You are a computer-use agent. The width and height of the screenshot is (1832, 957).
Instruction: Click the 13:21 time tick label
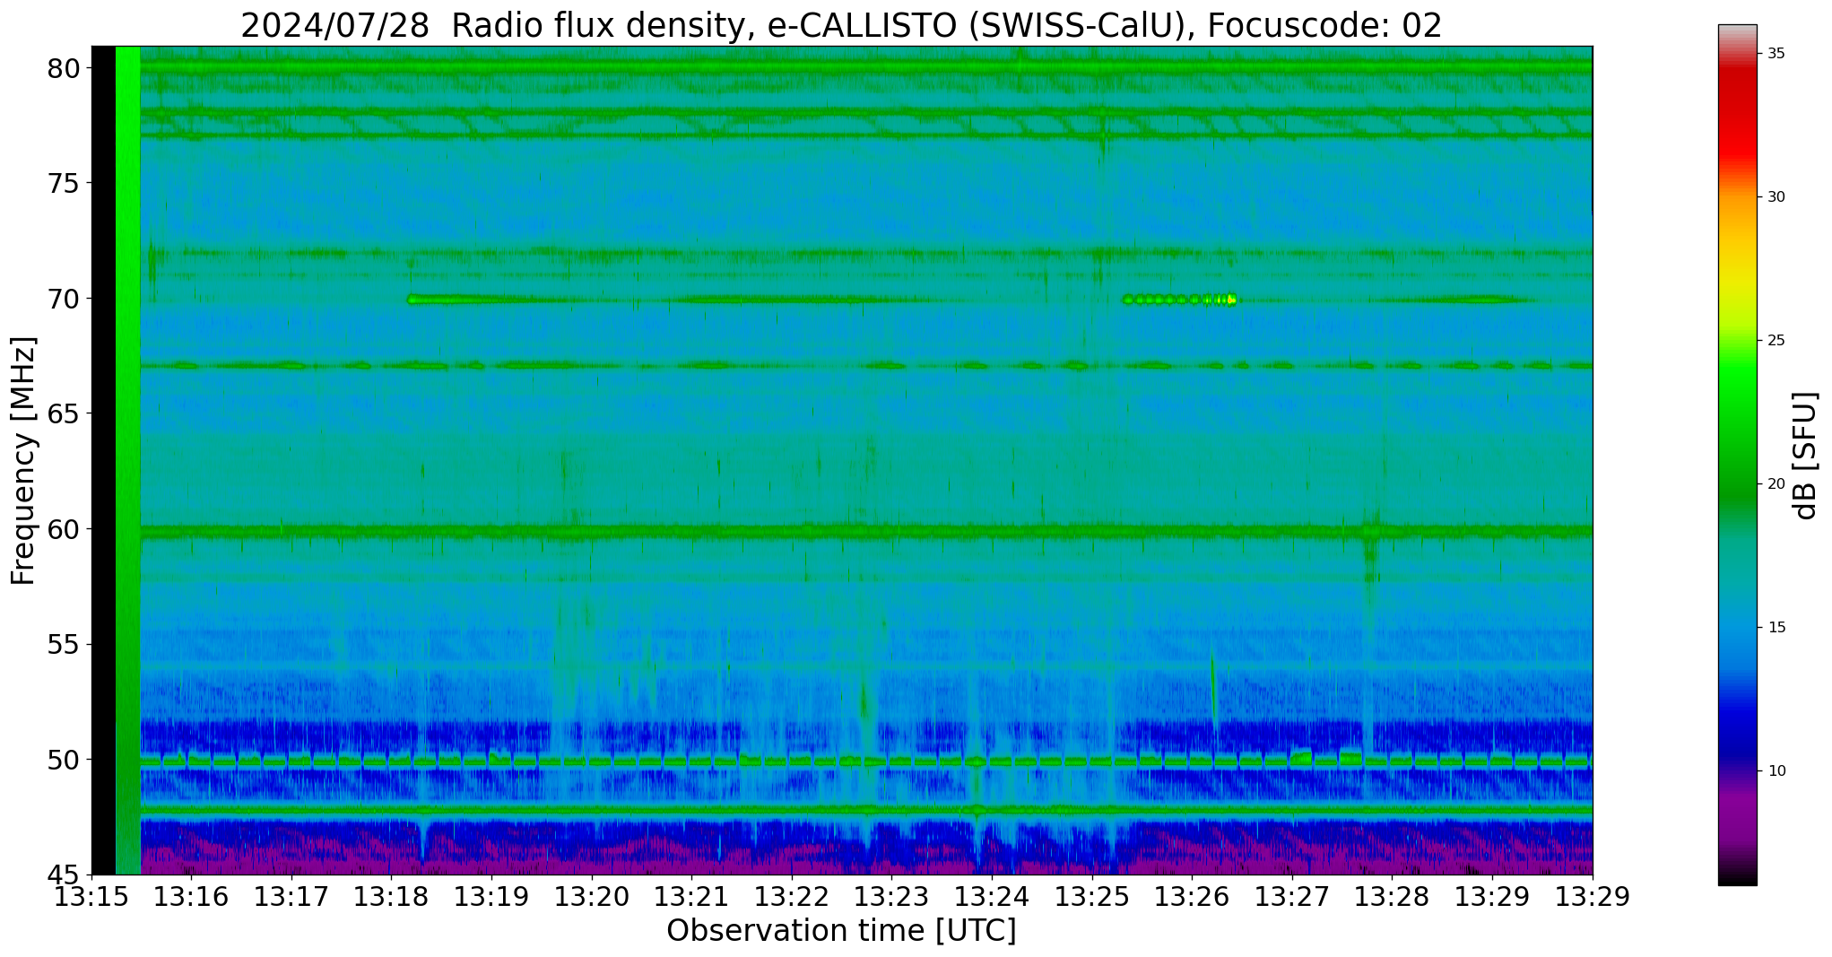(x=692, y=897)
